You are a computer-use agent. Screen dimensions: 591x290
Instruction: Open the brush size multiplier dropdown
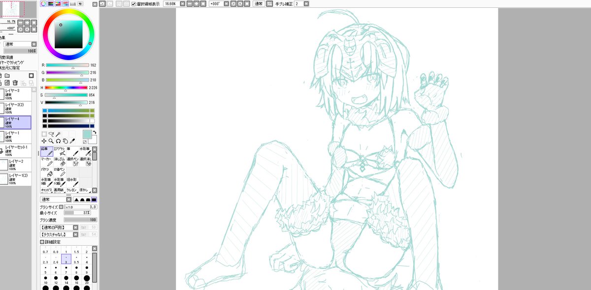(x=61, y=207)
